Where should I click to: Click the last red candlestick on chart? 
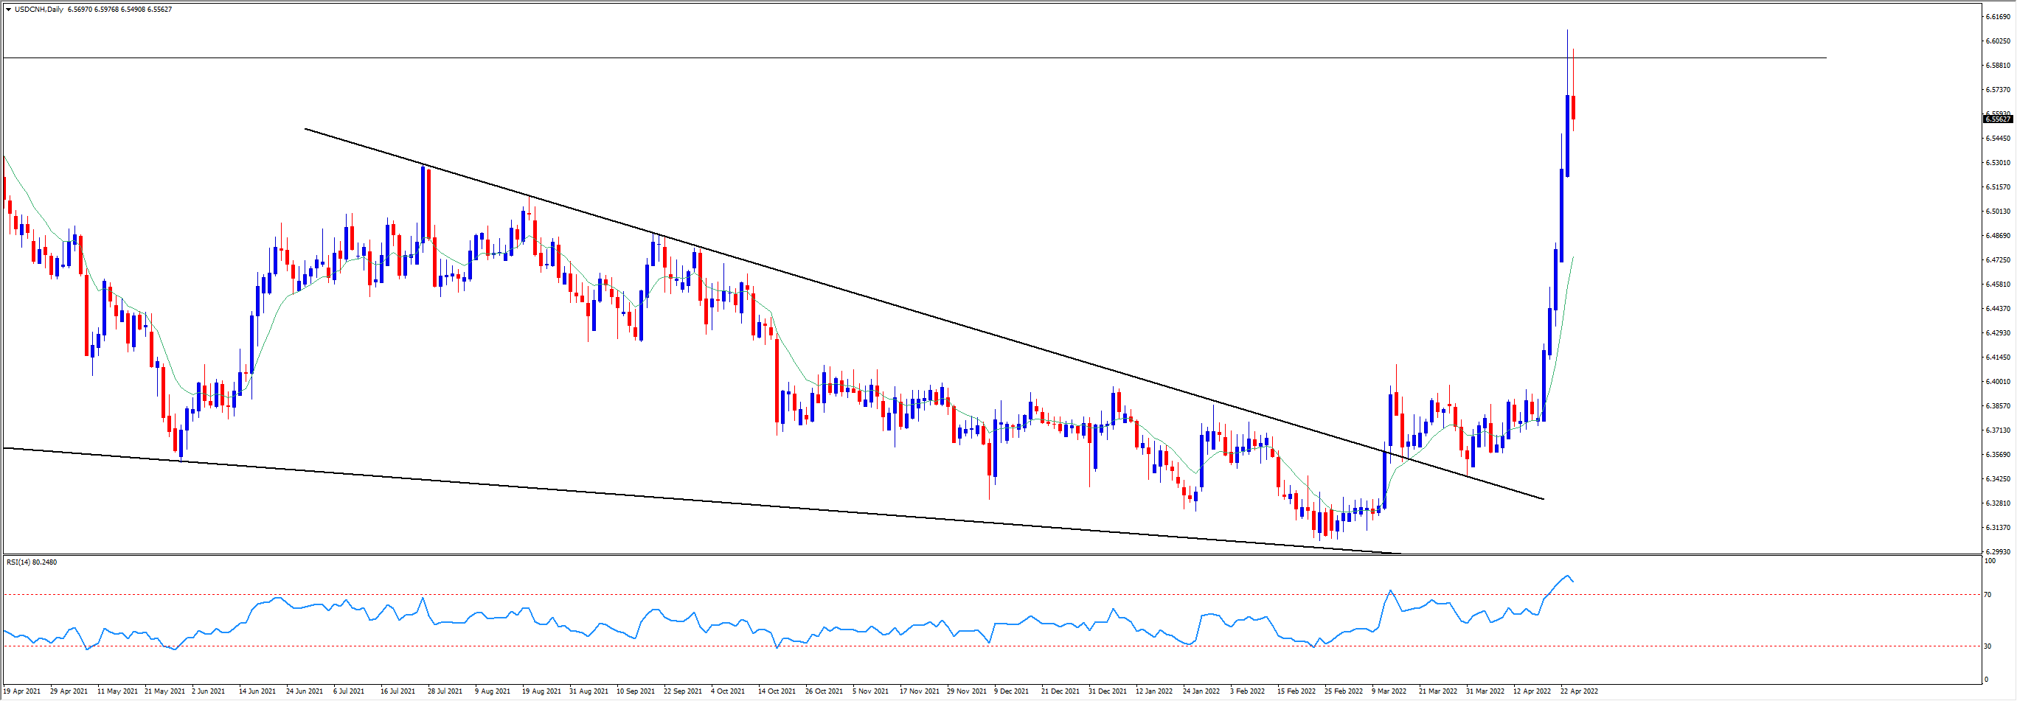[x=1573, y=107]
